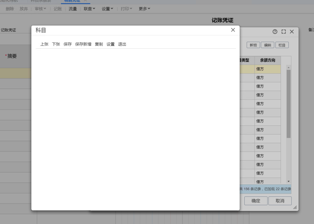The width and height of the screenshot is (314, 224).
Task: Cancel with the 取消 button
Action: click(280, 201)
